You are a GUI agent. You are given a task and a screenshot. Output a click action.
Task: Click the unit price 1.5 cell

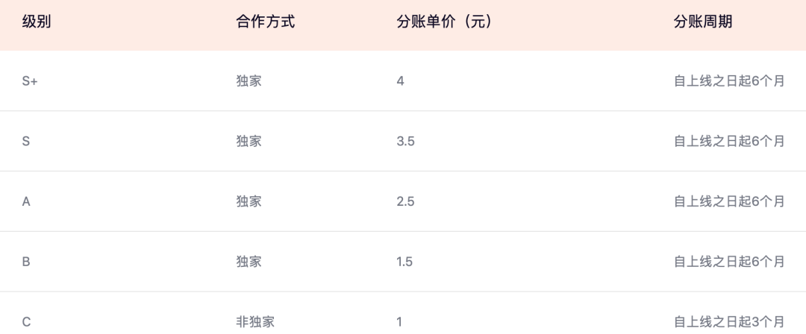(x=404, y=262)
